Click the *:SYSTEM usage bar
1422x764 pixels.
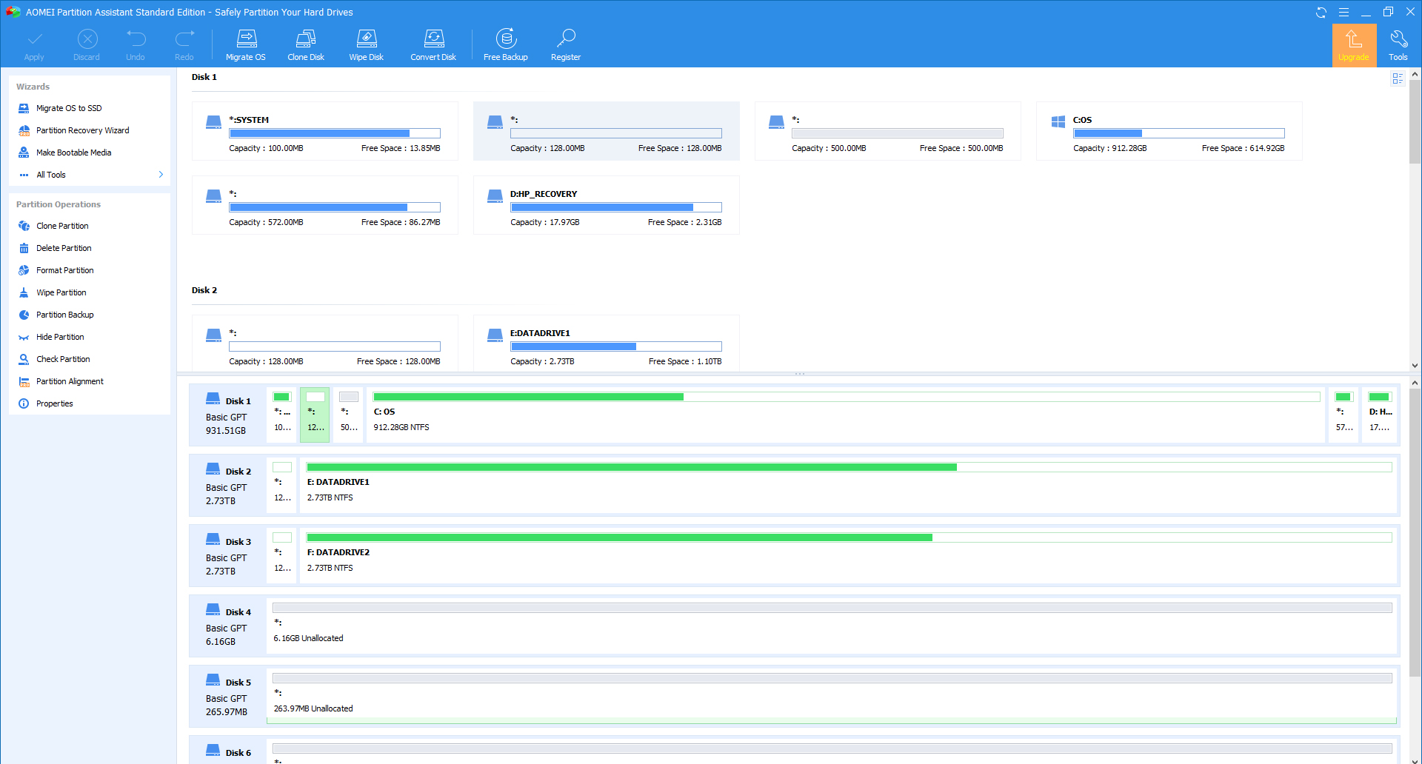tap(335, 133)
